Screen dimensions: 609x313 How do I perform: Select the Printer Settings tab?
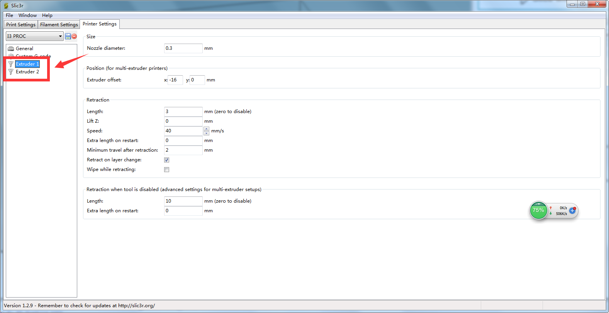(100, 24)
